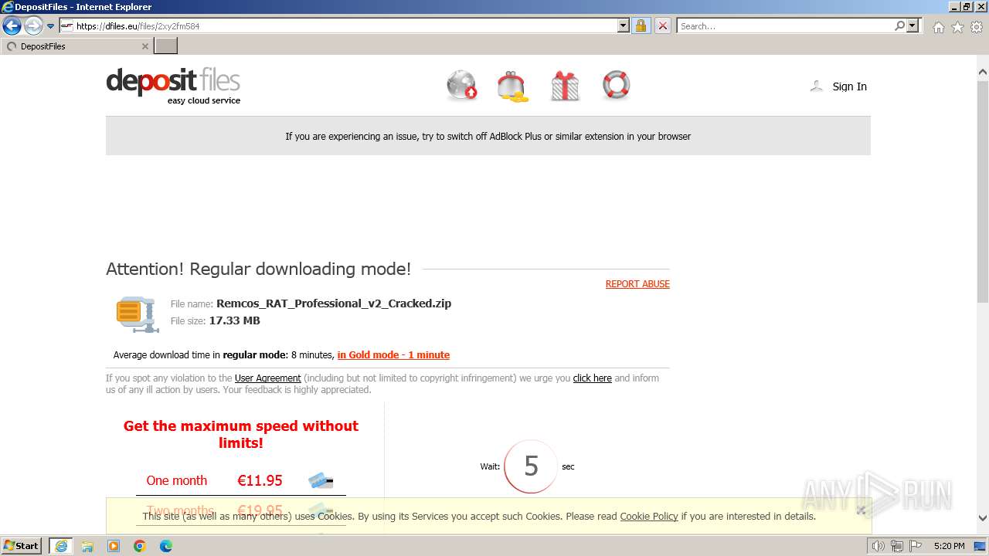Launch Chrome from the taskbar
Viewport: 989px width, 556px height.
(x=140, y=546)
